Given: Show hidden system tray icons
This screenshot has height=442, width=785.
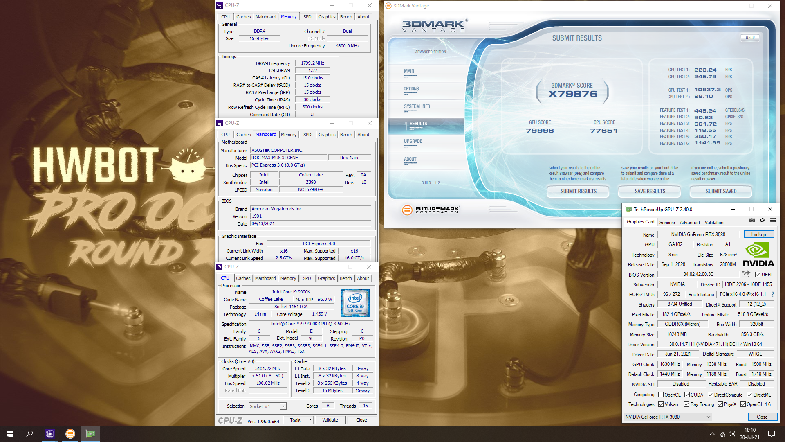Looking at the screenshot, I should click(x=712, y=434).
